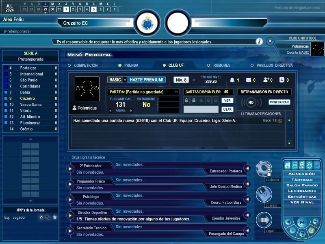The image size is (325, 244).
Task: Open the notification link icon
Action: click(x=280, y=120)
